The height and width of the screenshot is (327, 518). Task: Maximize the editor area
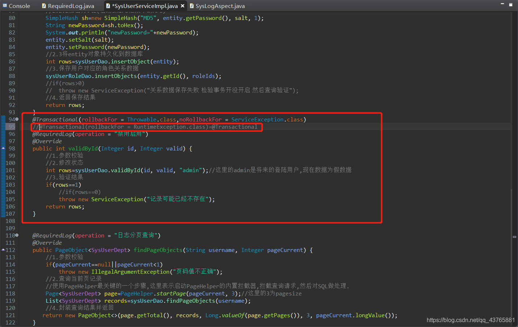511,5
